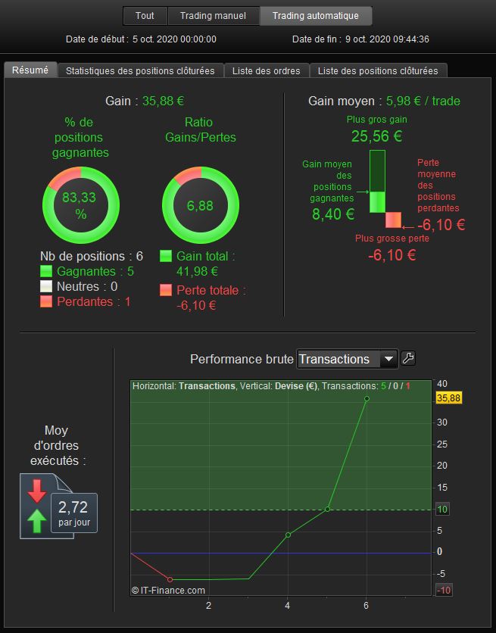
Task: Select the Trading manuel filter
Action: [213, 16]
